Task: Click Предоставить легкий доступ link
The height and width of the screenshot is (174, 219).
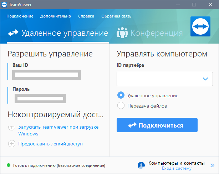Action: pyautogui.click(x=50, y=144)
